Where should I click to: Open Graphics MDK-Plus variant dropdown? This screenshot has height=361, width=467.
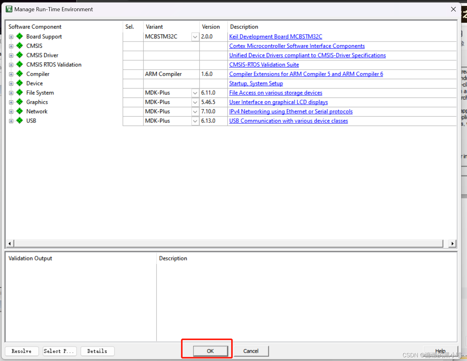[195, 102]
